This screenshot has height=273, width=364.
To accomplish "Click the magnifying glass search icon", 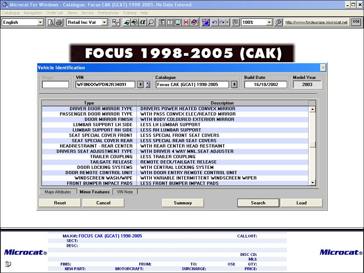I will (151, 22).
